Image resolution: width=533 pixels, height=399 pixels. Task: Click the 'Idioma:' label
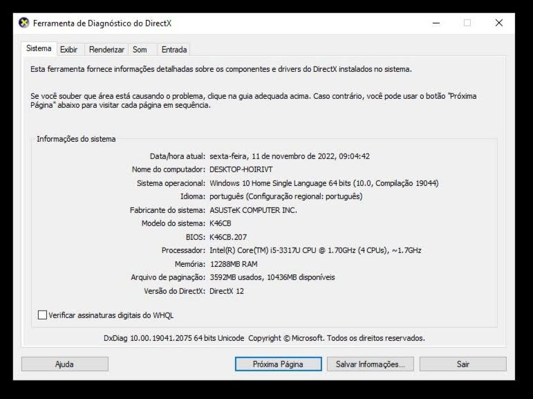[x=193, y=196]
